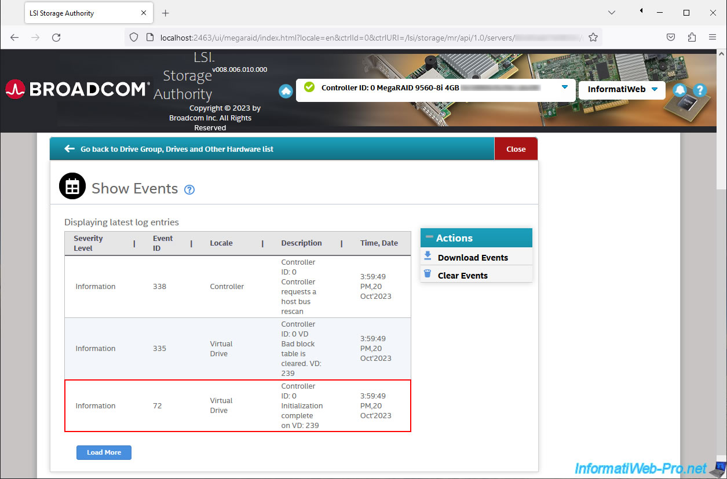Click the Time, Date column header
This screenshot has height=479, width=727.
[379, 243]
